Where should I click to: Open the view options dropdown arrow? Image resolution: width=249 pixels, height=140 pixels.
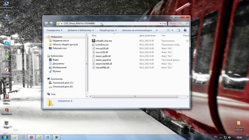coord(172,30)
